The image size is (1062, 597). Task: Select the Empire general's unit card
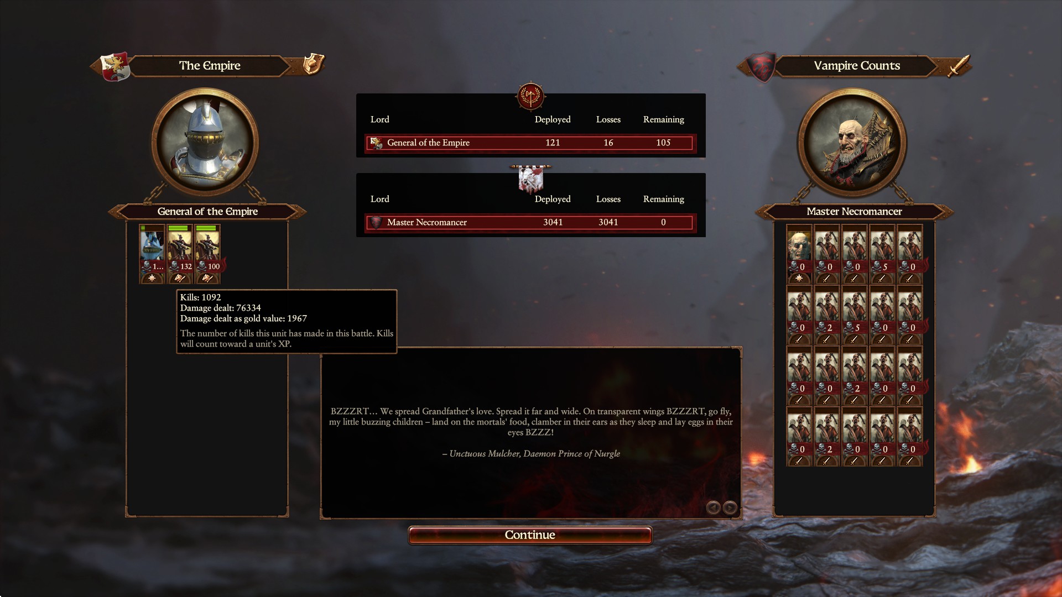coord(152,254)
